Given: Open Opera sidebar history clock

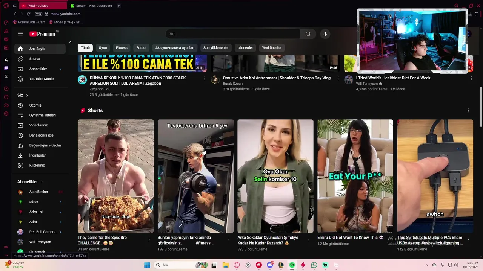Looking at the screenshot, I should tap(6, 97).
